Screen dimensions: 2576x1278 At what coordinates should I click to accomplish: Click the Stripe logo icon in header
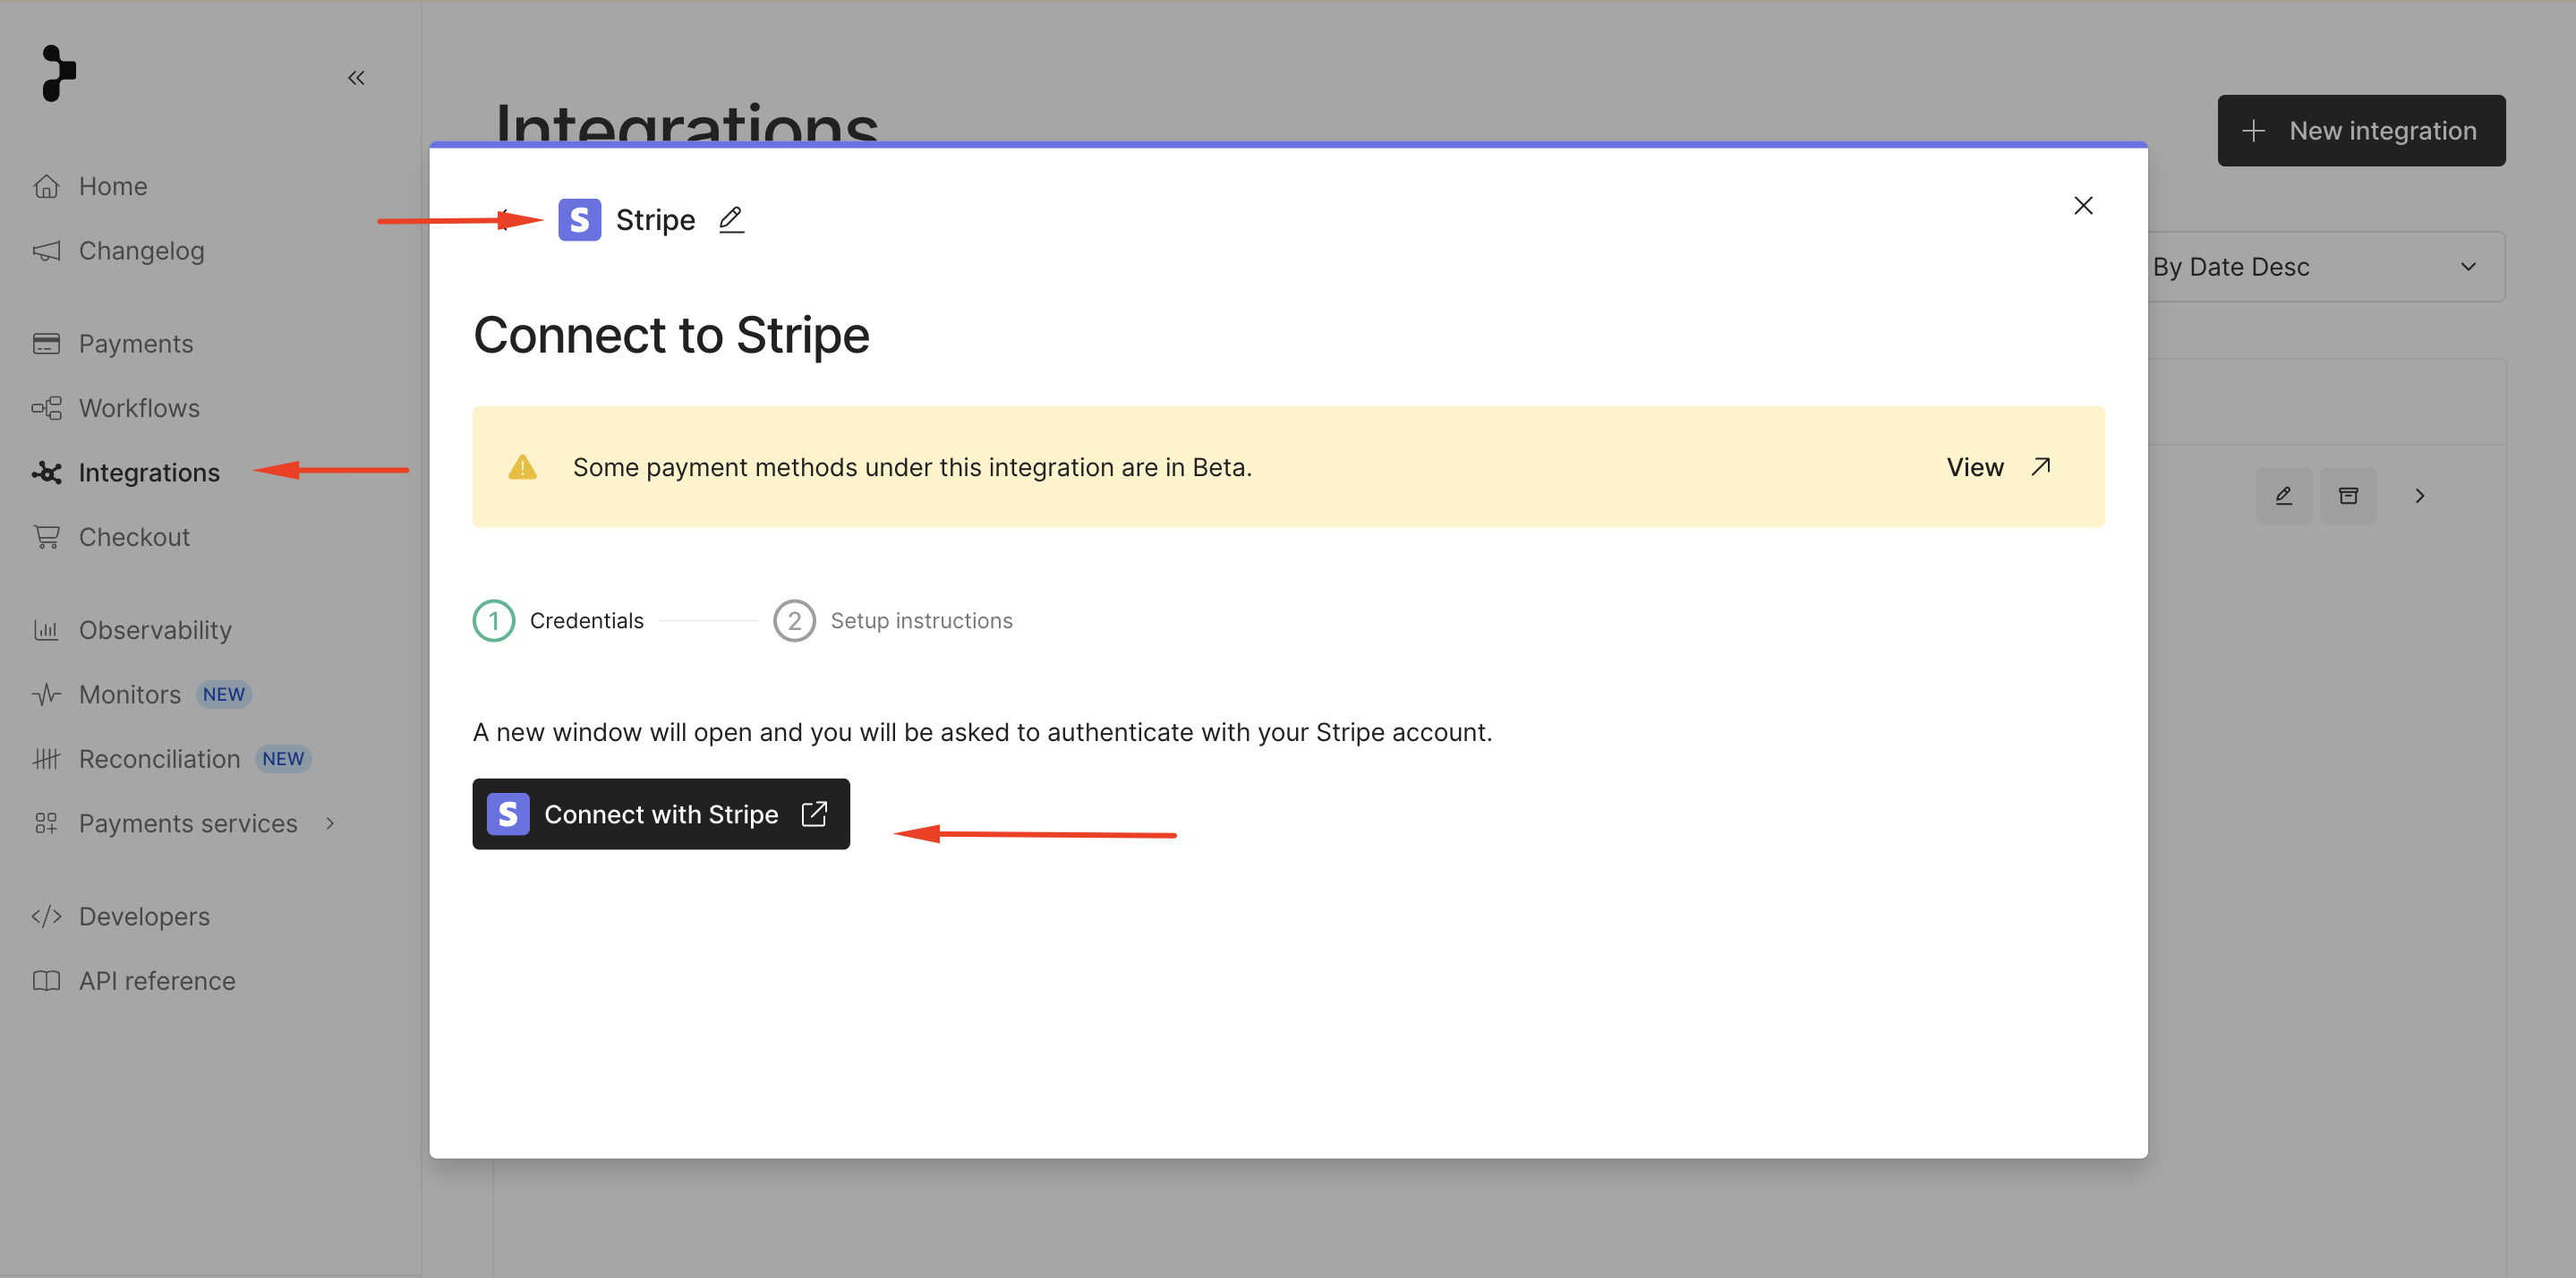click(x=579, y=220)
